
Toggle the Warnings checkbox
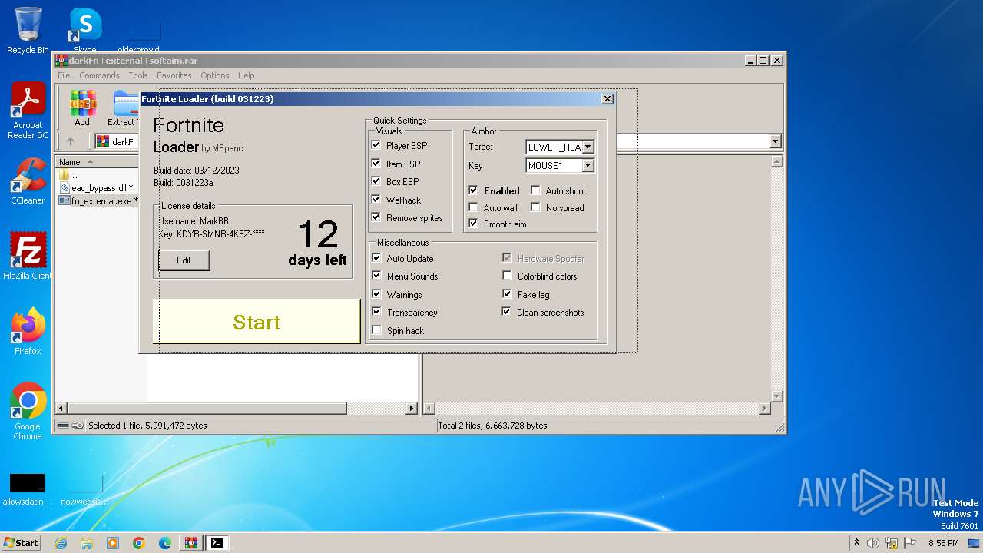click(376, 294)
